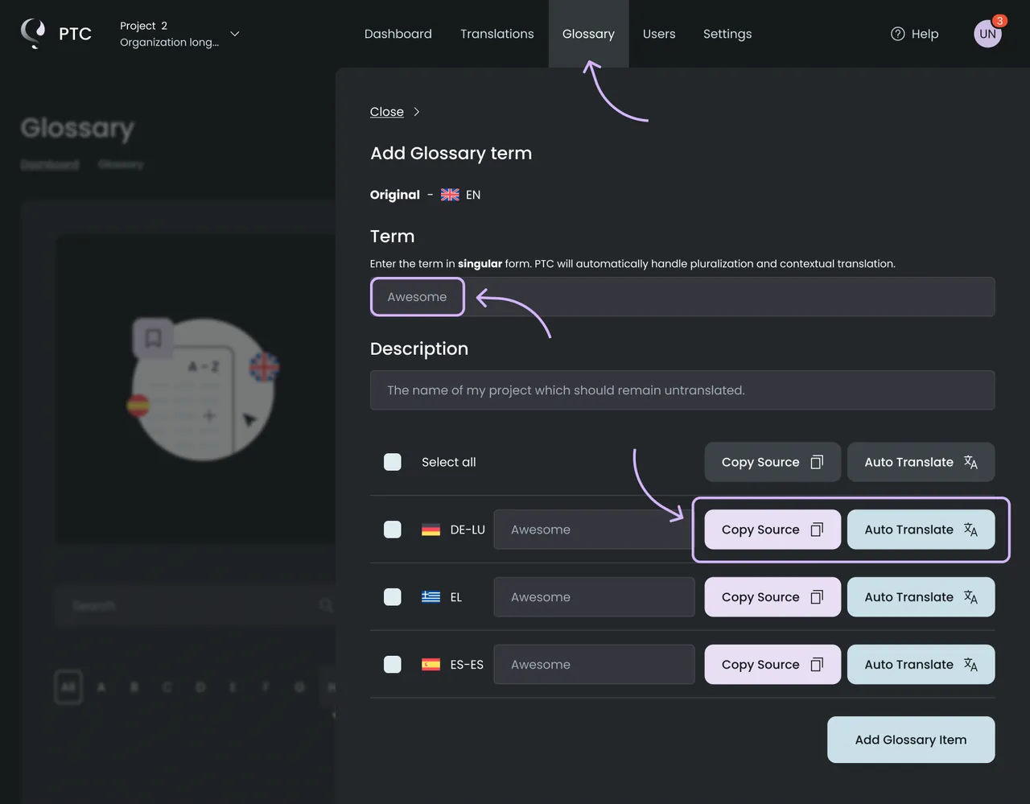
Task: Click the Help question mark icon
Action: (x=898, y=34)
